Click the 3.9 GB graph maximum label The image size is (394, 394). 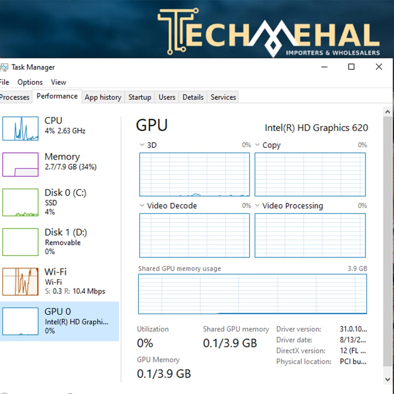[x=357, y=268]
